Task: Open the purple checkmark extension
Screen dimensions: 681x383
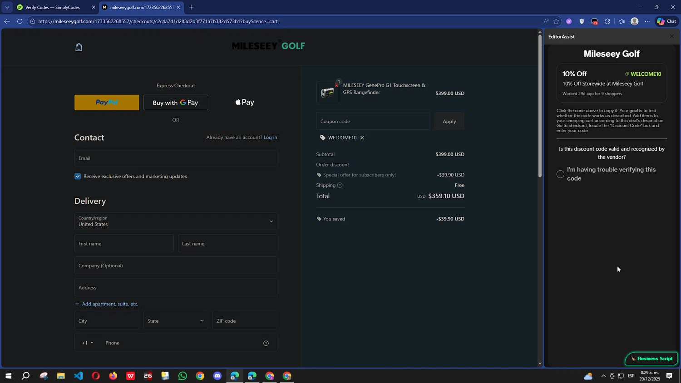Action: pos(569,21)
